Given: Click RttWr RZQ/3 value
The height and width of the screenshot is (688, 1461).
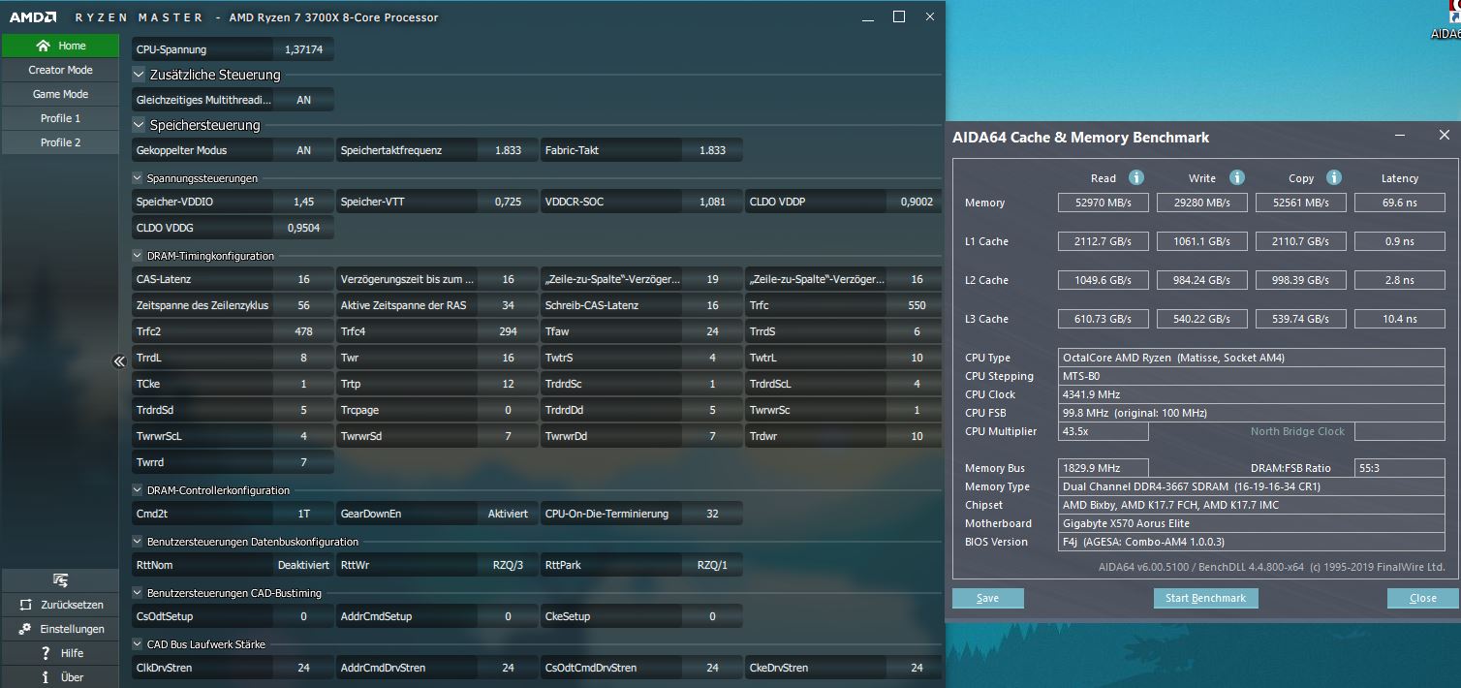Looking at the screenshot, I should (x=508, y=565).
